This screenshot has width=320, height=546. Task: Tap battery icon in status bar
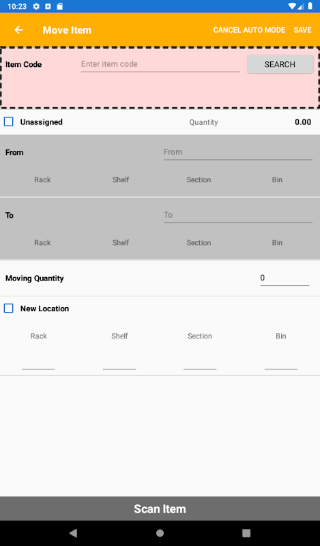coord(310,6)
